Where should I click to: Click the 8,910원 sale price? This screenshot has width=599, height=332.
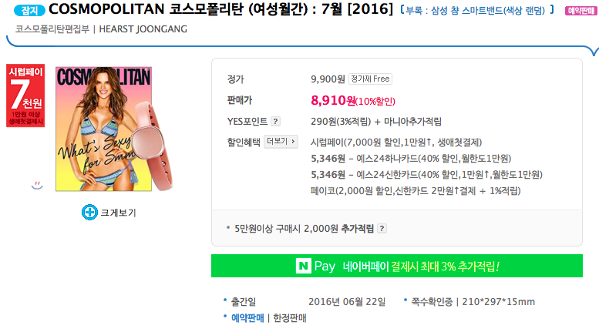pos(333,100)
